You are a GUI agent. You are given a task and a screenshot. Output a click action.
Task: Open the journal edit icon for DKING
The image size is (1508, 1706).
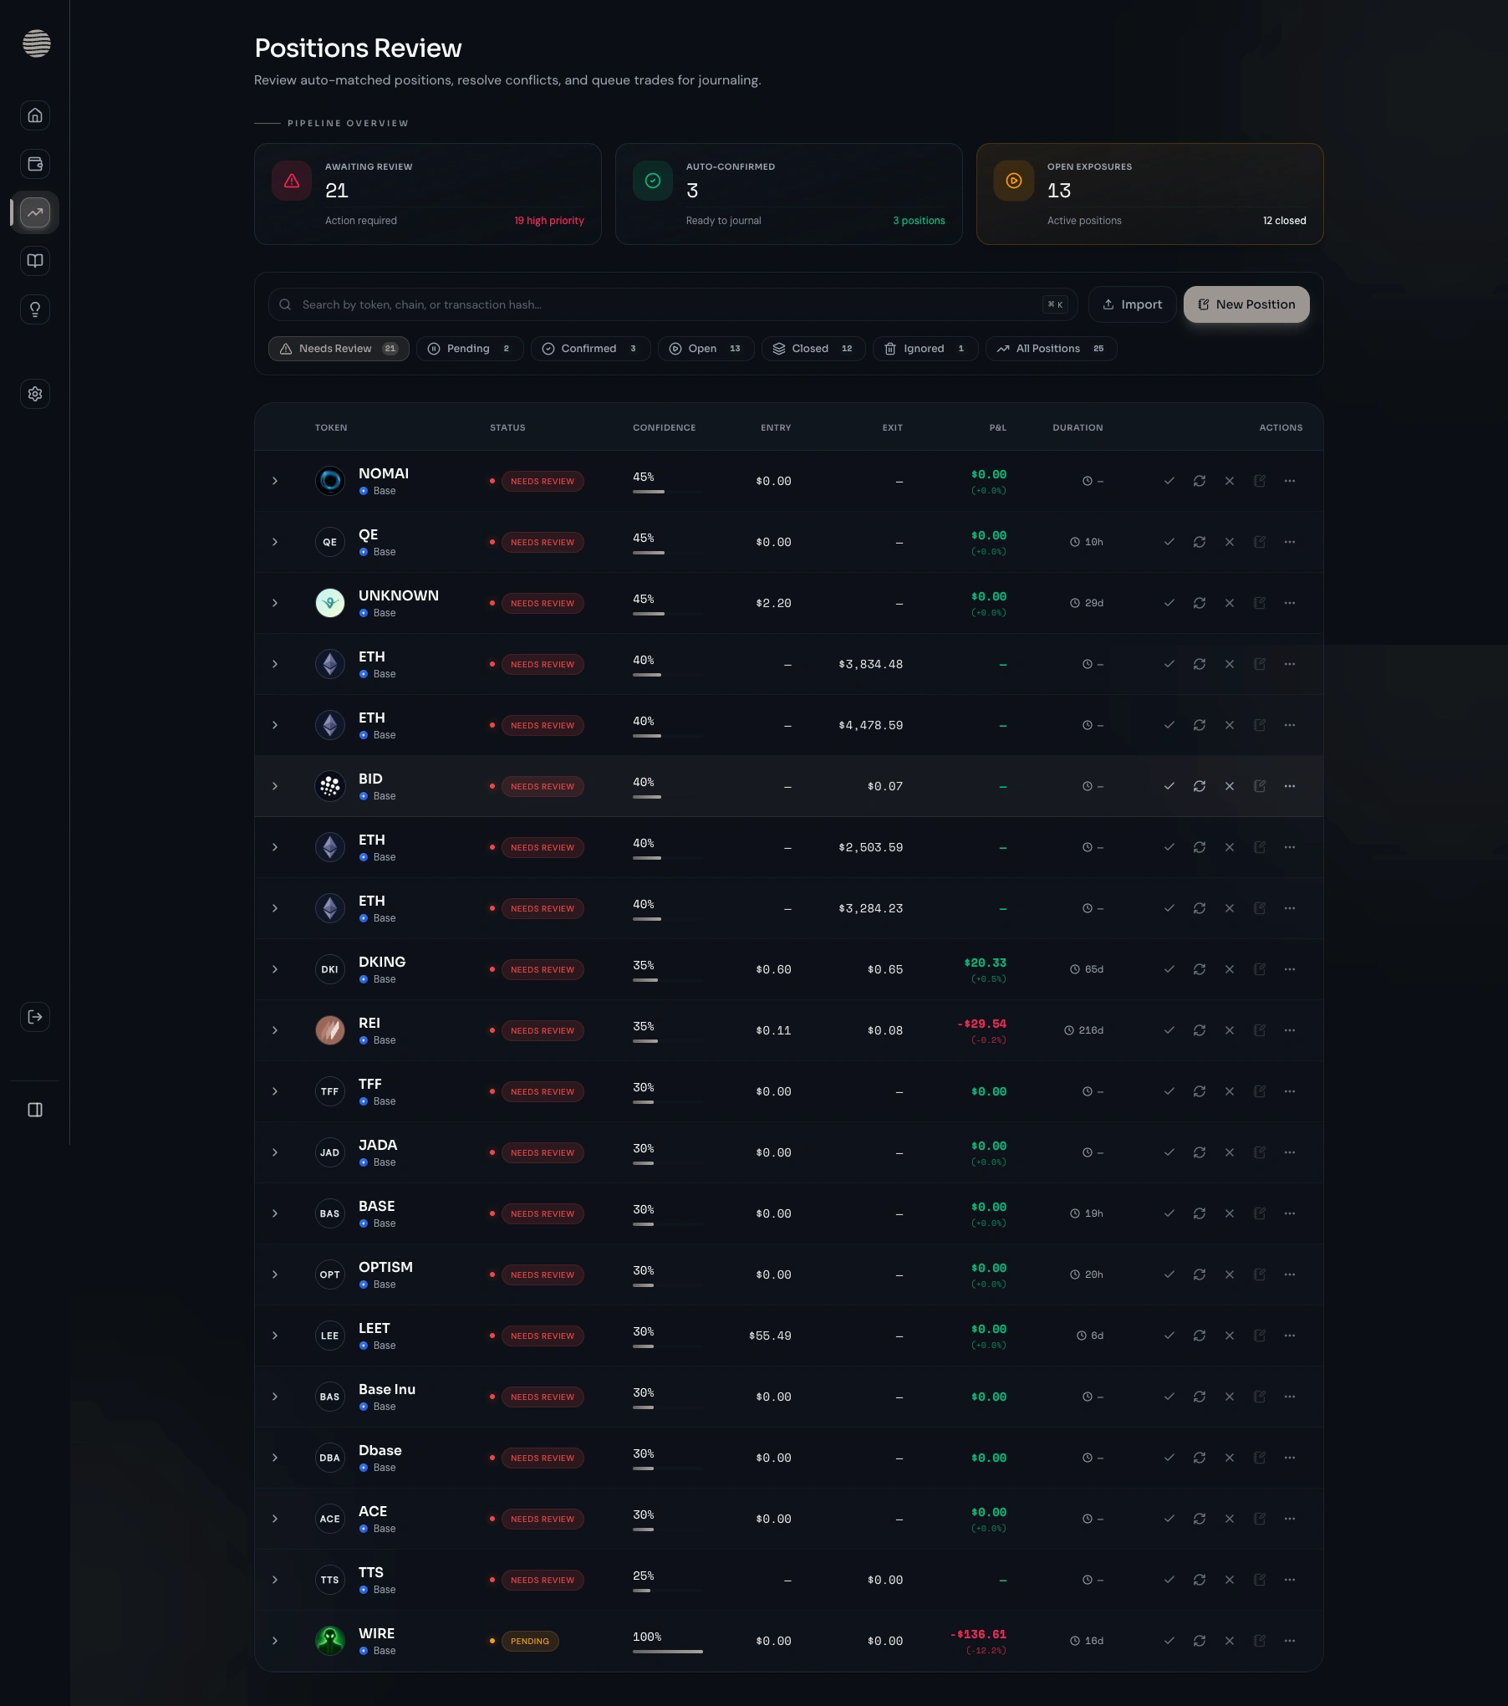click(1260, 969)
